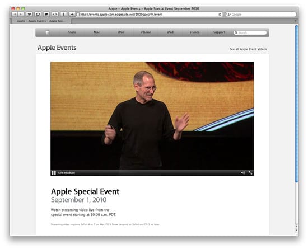Open the Support navigation item
The width and height of the screenshot is (308, 249).
(x=219, y=32)
